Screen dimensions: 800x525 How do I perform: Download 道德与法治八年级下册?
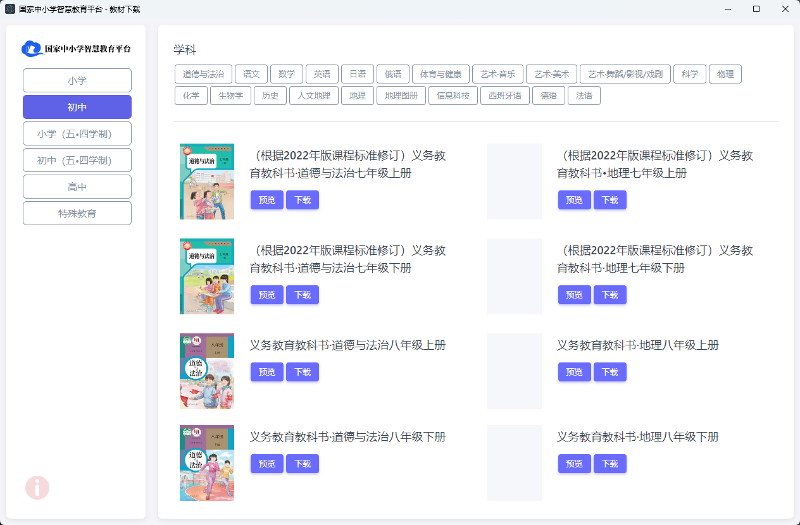coord(303,464)
